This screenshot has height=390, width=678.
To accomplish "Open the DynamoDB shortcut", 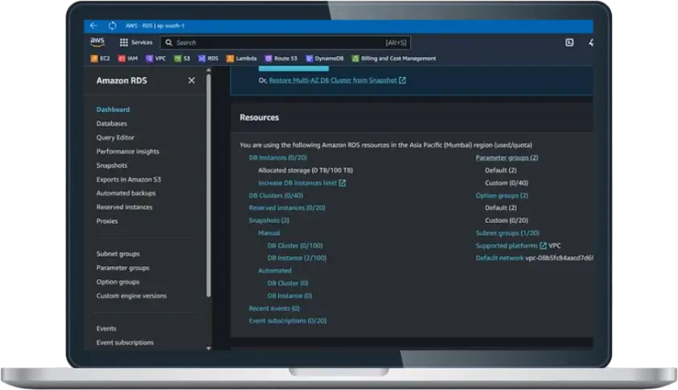I will [325, 59].
